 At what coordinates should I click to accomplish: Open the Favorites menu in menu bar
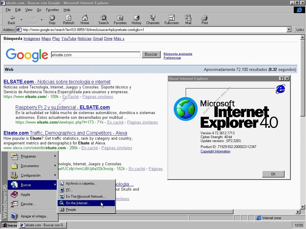pos(52,10)
